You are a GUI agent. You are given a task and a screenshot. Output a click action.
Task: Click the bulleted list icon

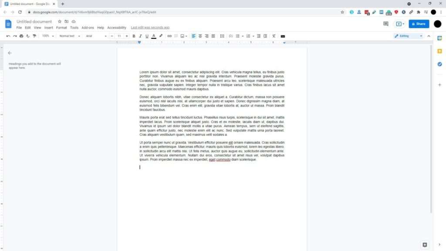coord(238,36)
